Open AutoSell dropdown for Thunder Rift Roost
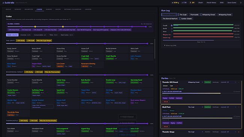Image resolution: width=244 pixels, height=137 pixels. (x=228, y=82)
